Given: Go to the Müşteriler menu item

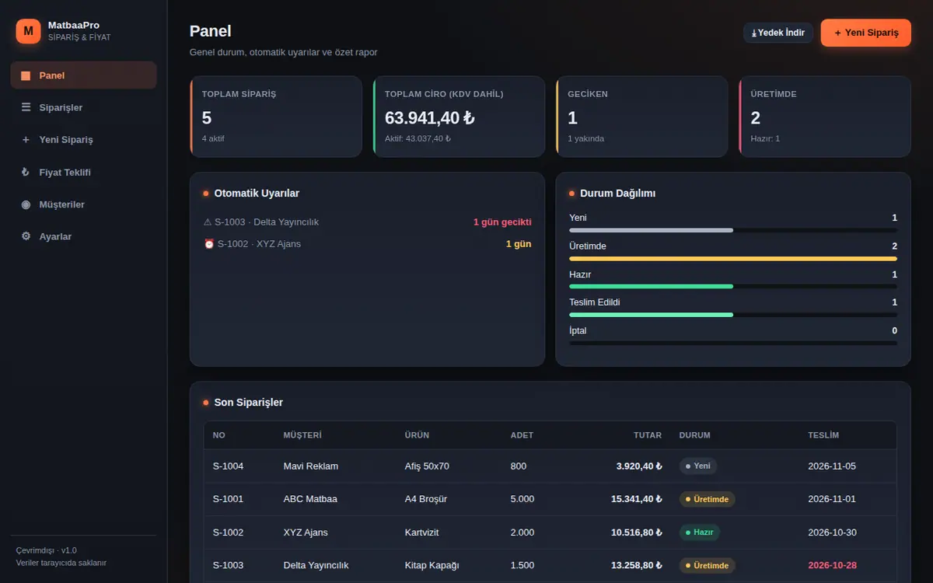Looking at the screenshot, I should (84, 204).
